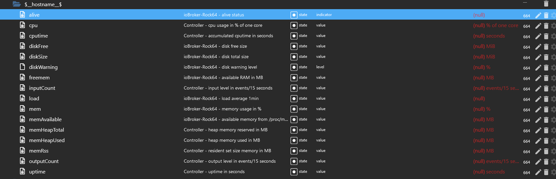Select the load tree item
The height and width of the screenshot is (179, 556).
pyautogui.click(x=34, y=98)
